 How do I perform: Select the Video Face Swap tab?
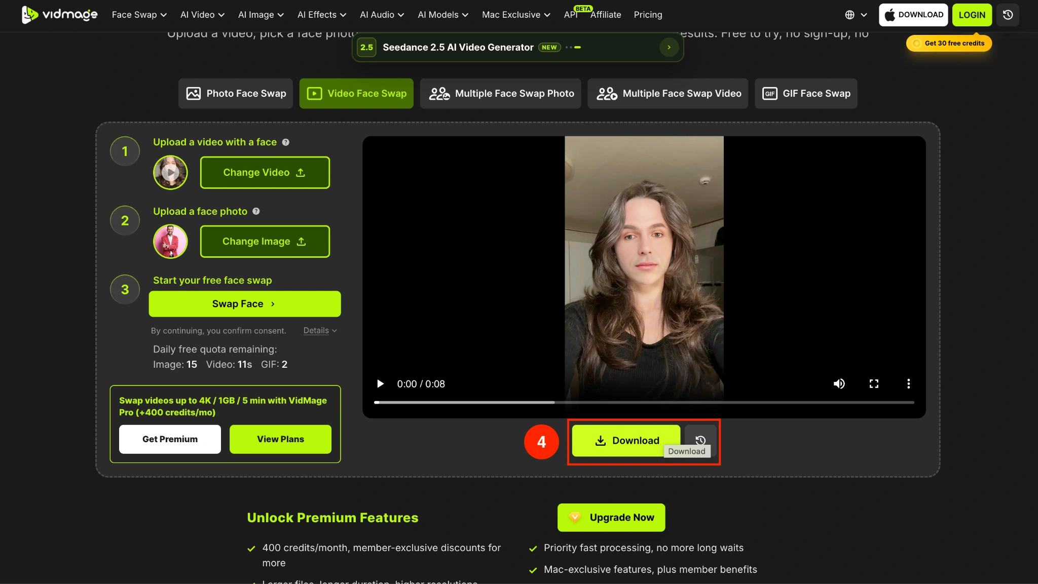(x=356, y=93)
